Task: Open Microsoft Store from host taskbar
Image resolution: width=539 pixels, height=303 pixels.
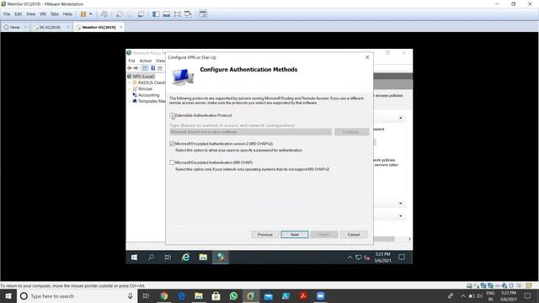Action: coord(216,295)
